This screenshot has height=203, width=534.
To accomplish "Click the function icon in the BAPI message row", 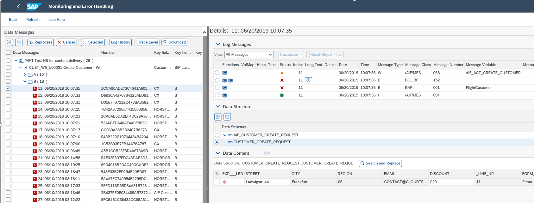I will tap(224, 88).
